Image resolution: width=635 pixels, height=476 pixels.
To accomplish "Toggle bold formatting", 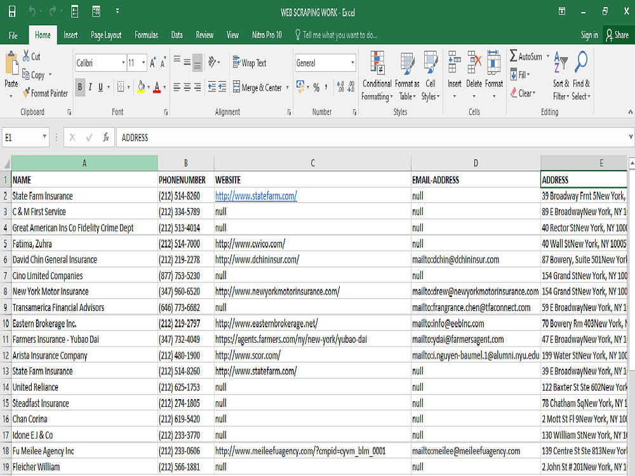I will click(x=79, y=88).
